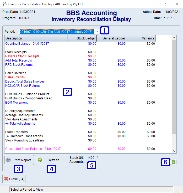This screenshot has height=193, width=183.
Task: Click the General Ledger column header
Action: point(111,38)
